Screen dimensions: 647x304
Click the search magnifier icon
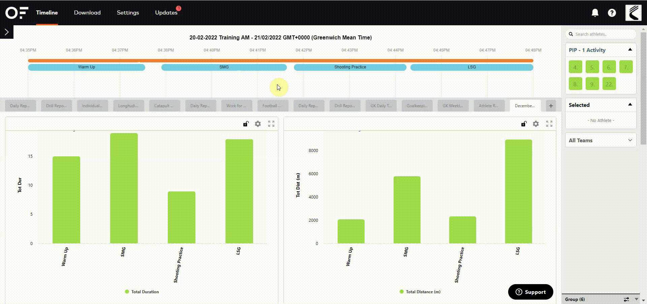(571, 34)
